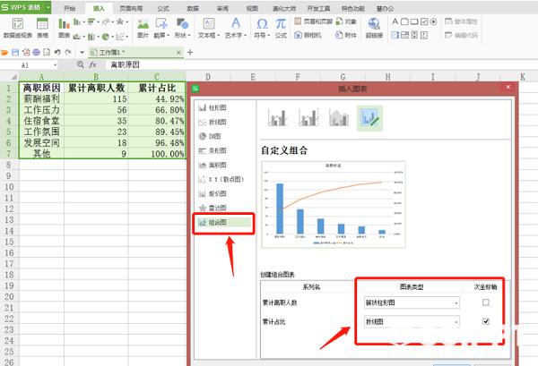Choose the first combo chart subtype thumbnail
Image resolution: width=538 pixels, height=366 pixels.
(x=277, y=118)
